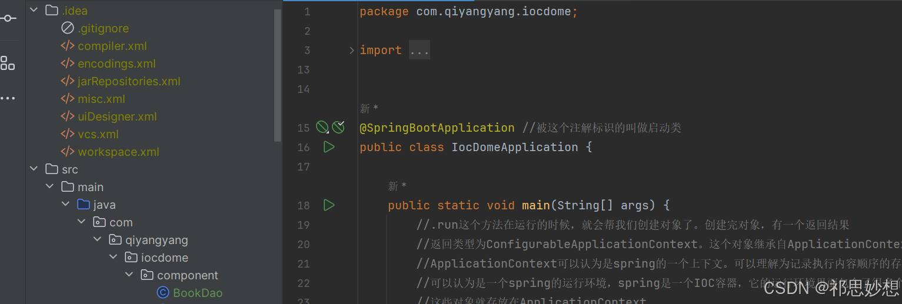
Task: Select .gitignore in project tree
Action: [103, 28]
